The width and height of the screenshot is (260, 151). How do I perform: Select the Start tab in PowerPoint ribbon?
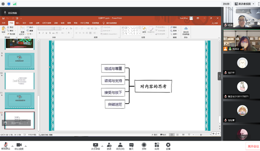pyautogui.click(x=11, y=23)
